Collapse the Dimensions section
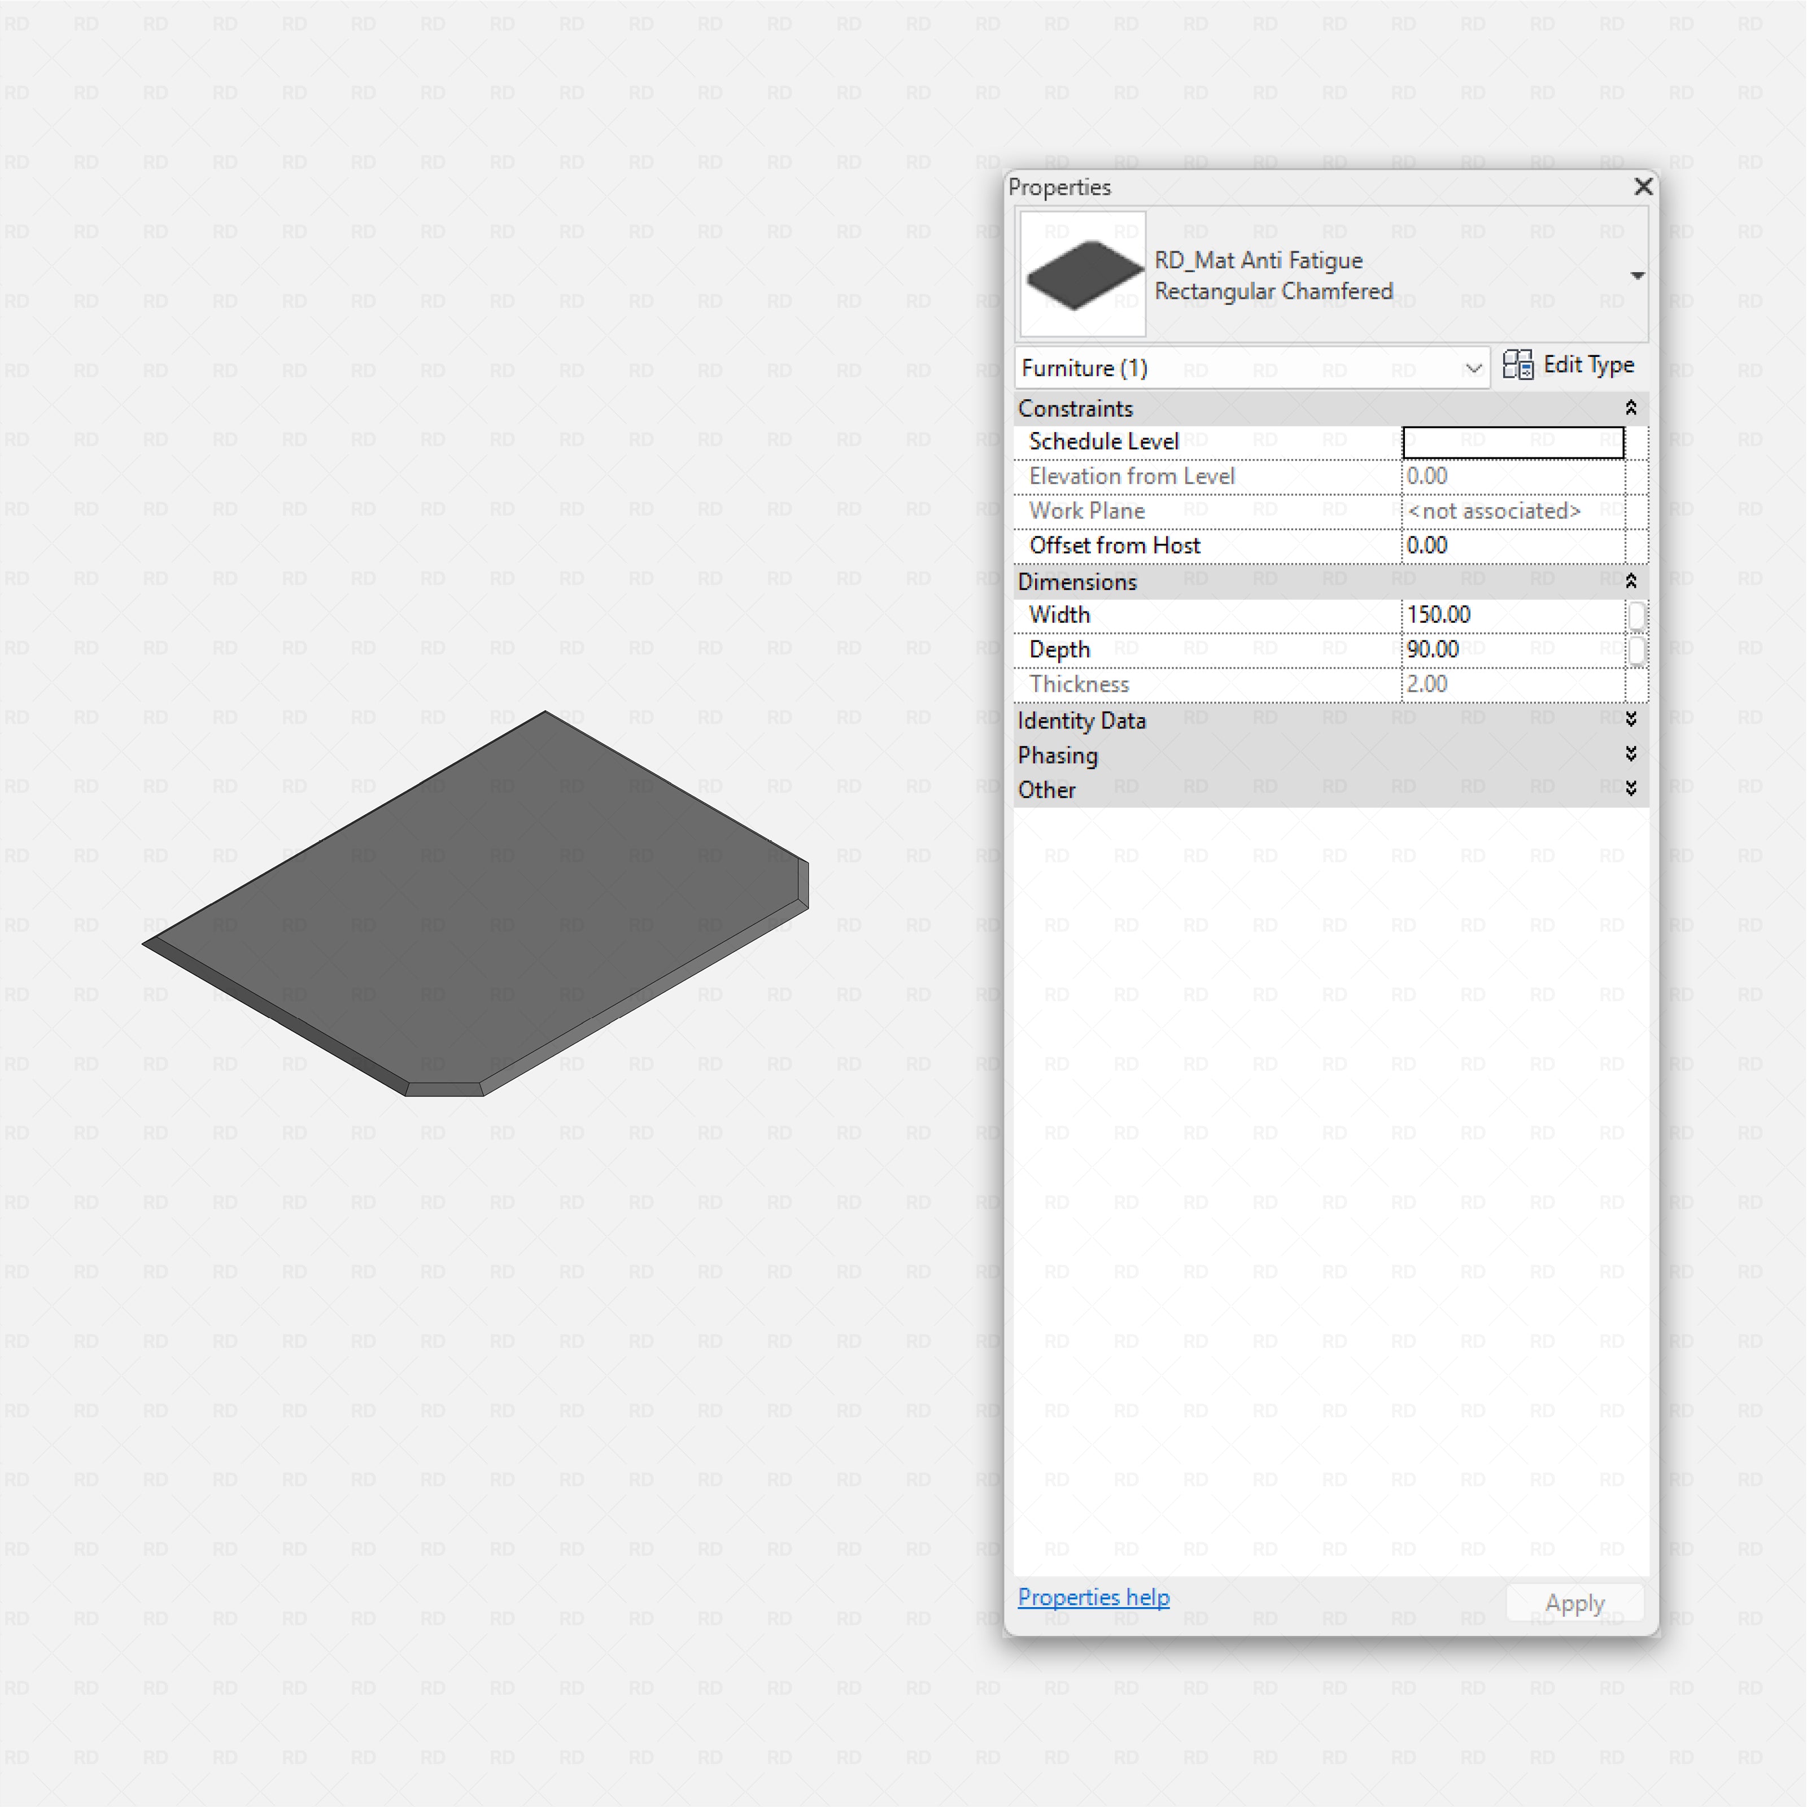Screen dimensions: 1807x1807 [x=1631, y=580]
